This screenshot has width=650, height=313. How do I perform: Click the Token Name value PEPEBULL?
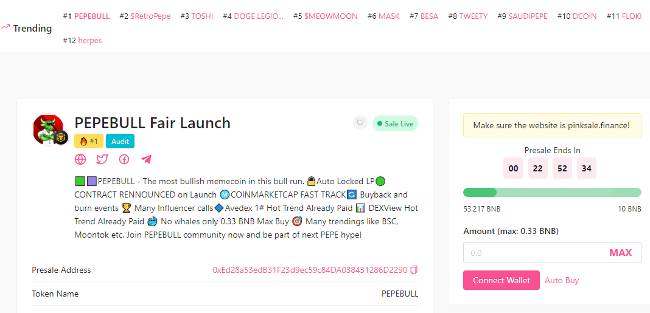click(x=400, y=294)
